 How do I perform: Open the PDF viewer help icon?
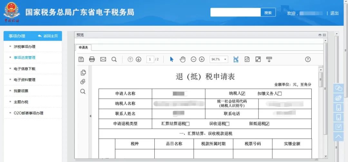point(308,59)
